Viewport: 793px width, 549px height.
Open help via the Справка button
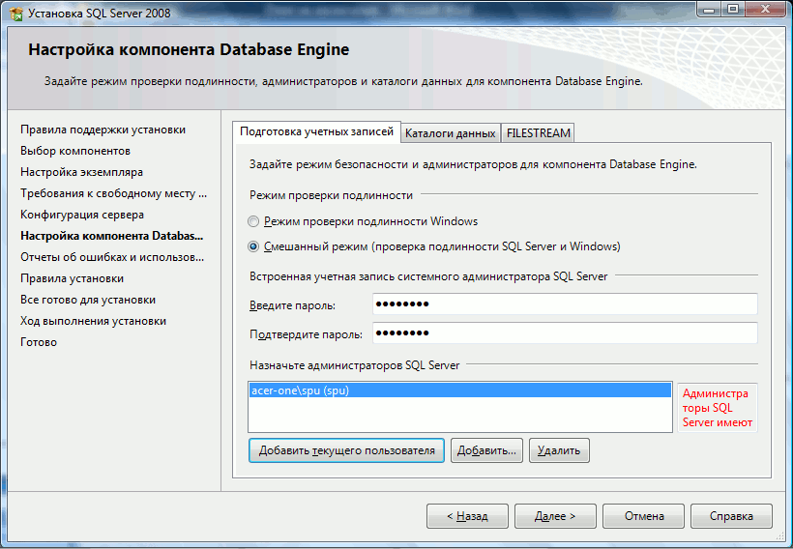731,516
